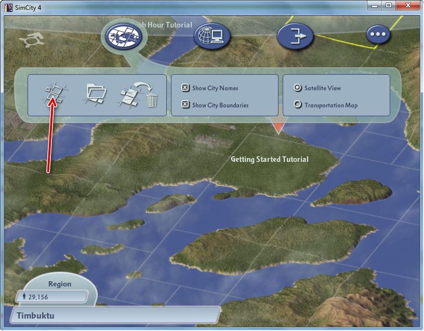
Task: Click the Delete Region trash can icon
Action: [x=138, y=94]
